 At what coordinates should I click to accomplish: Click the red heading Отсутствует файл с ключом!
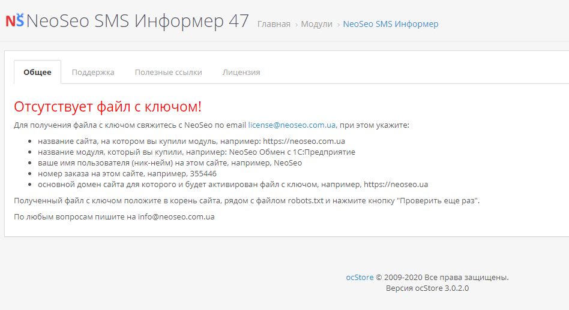pyautogui.click(x=107, y=107)
